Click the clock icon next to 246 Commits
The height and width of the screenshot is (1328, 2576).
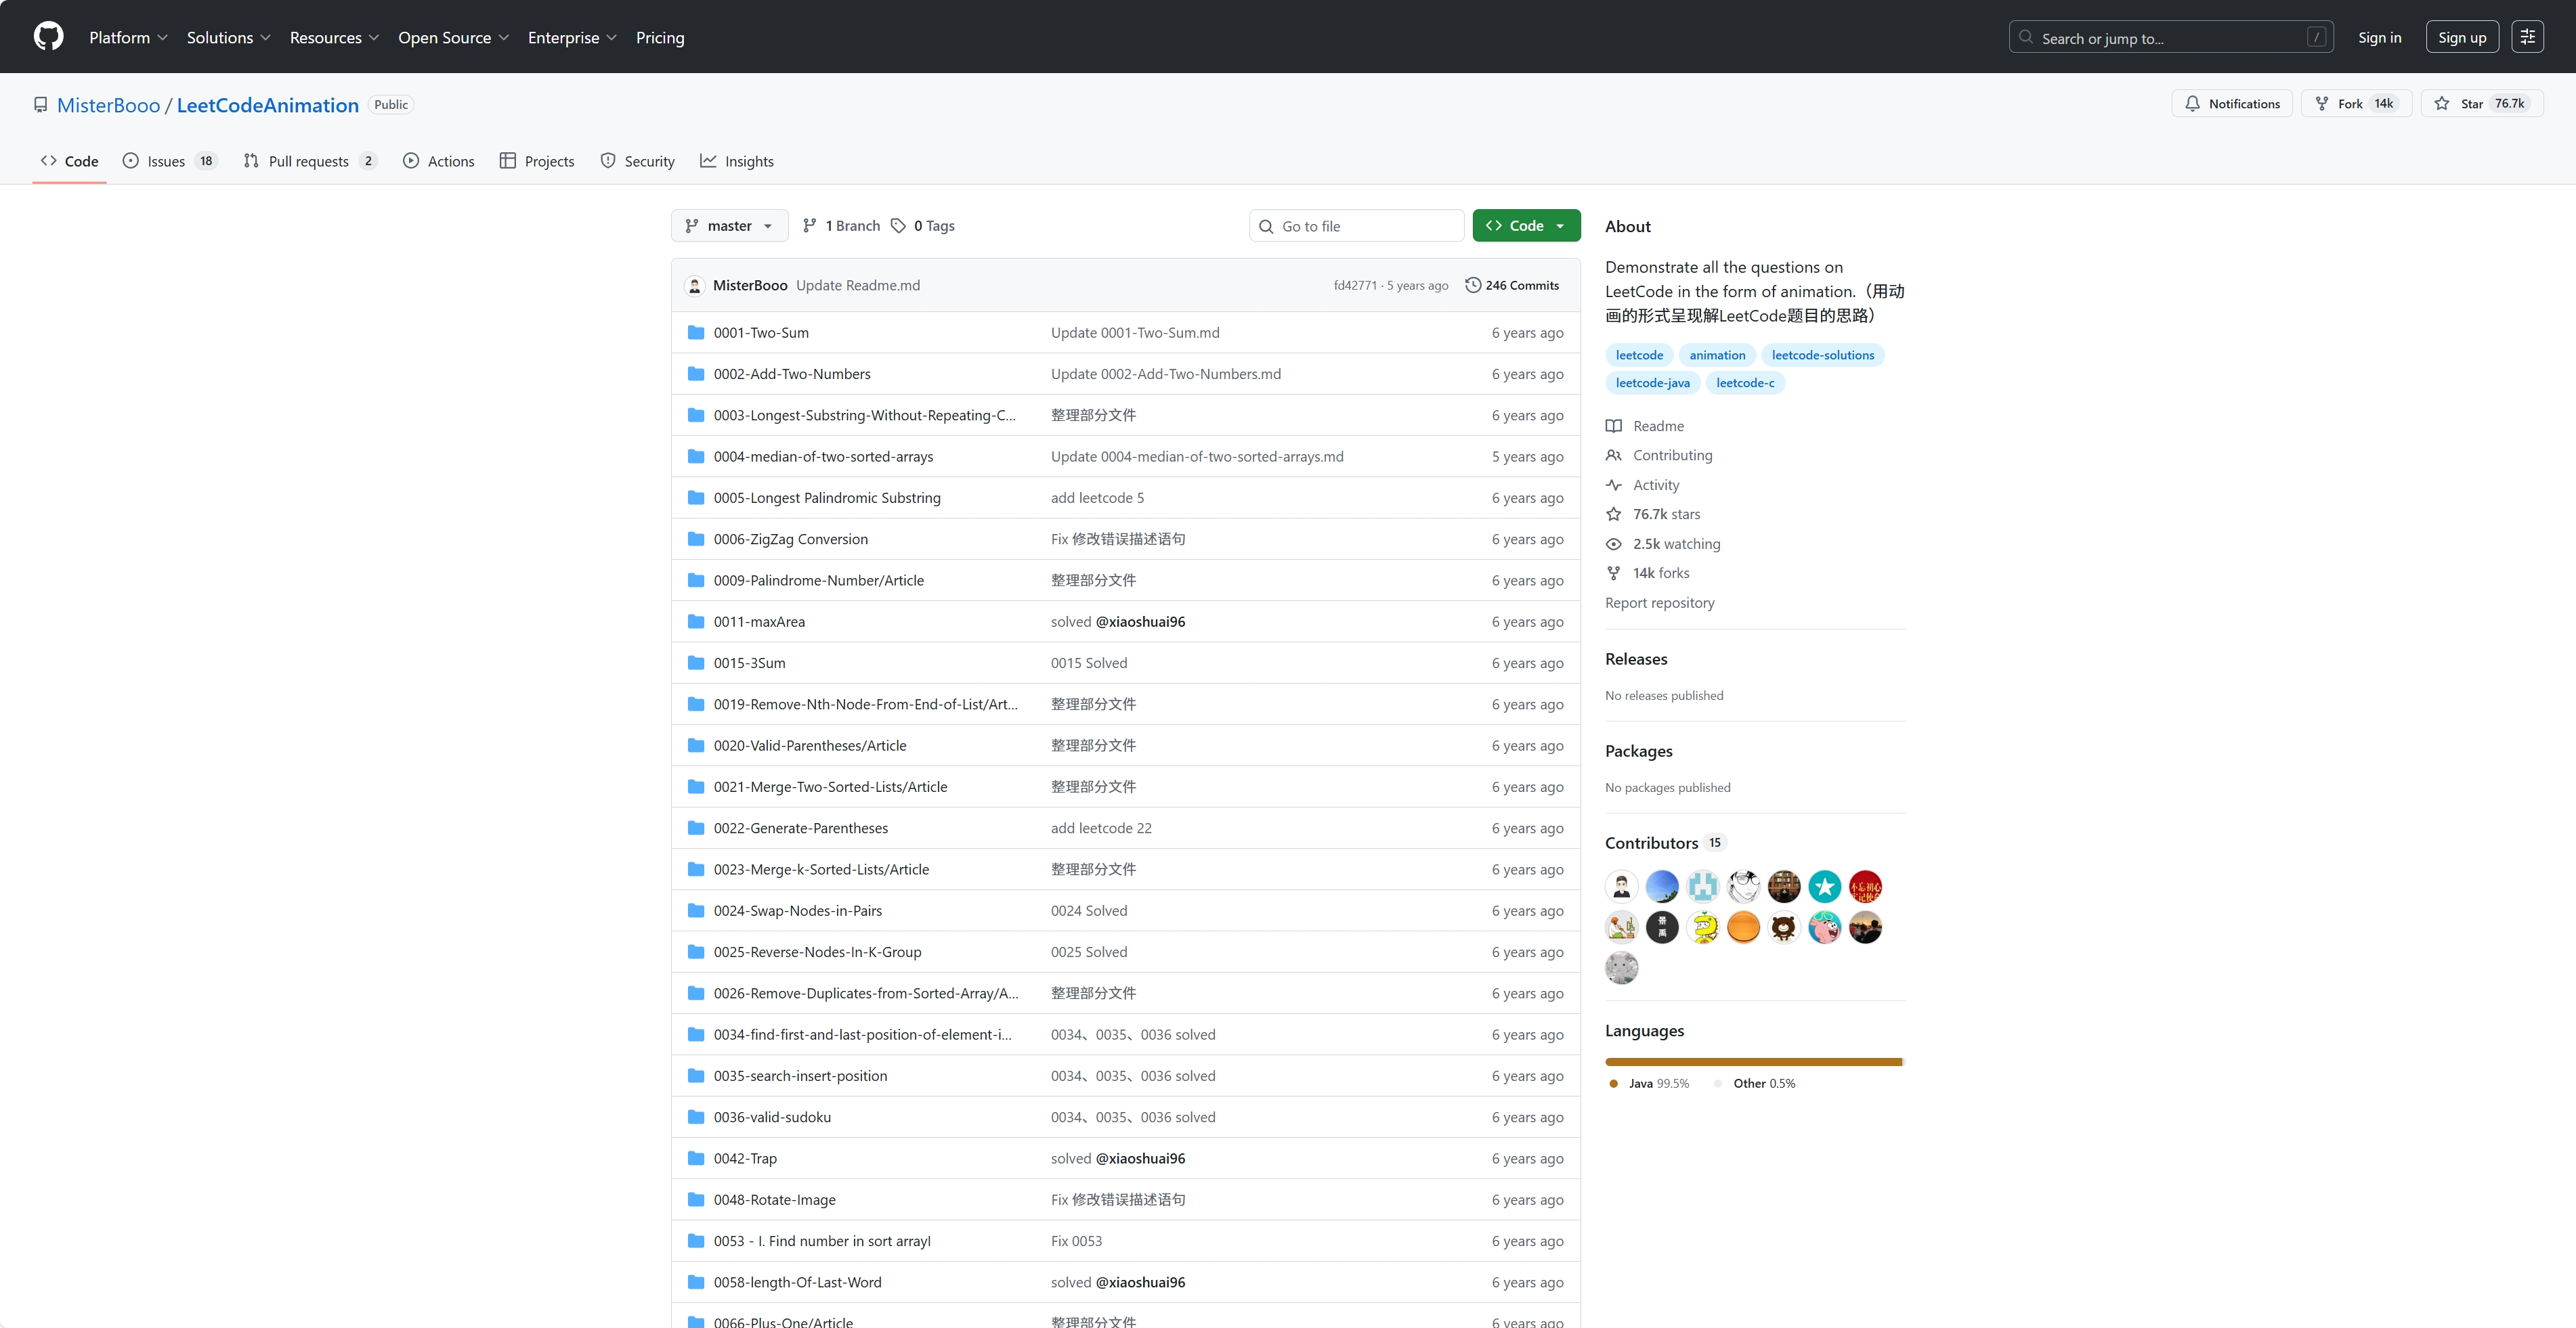click(1473, 286)
